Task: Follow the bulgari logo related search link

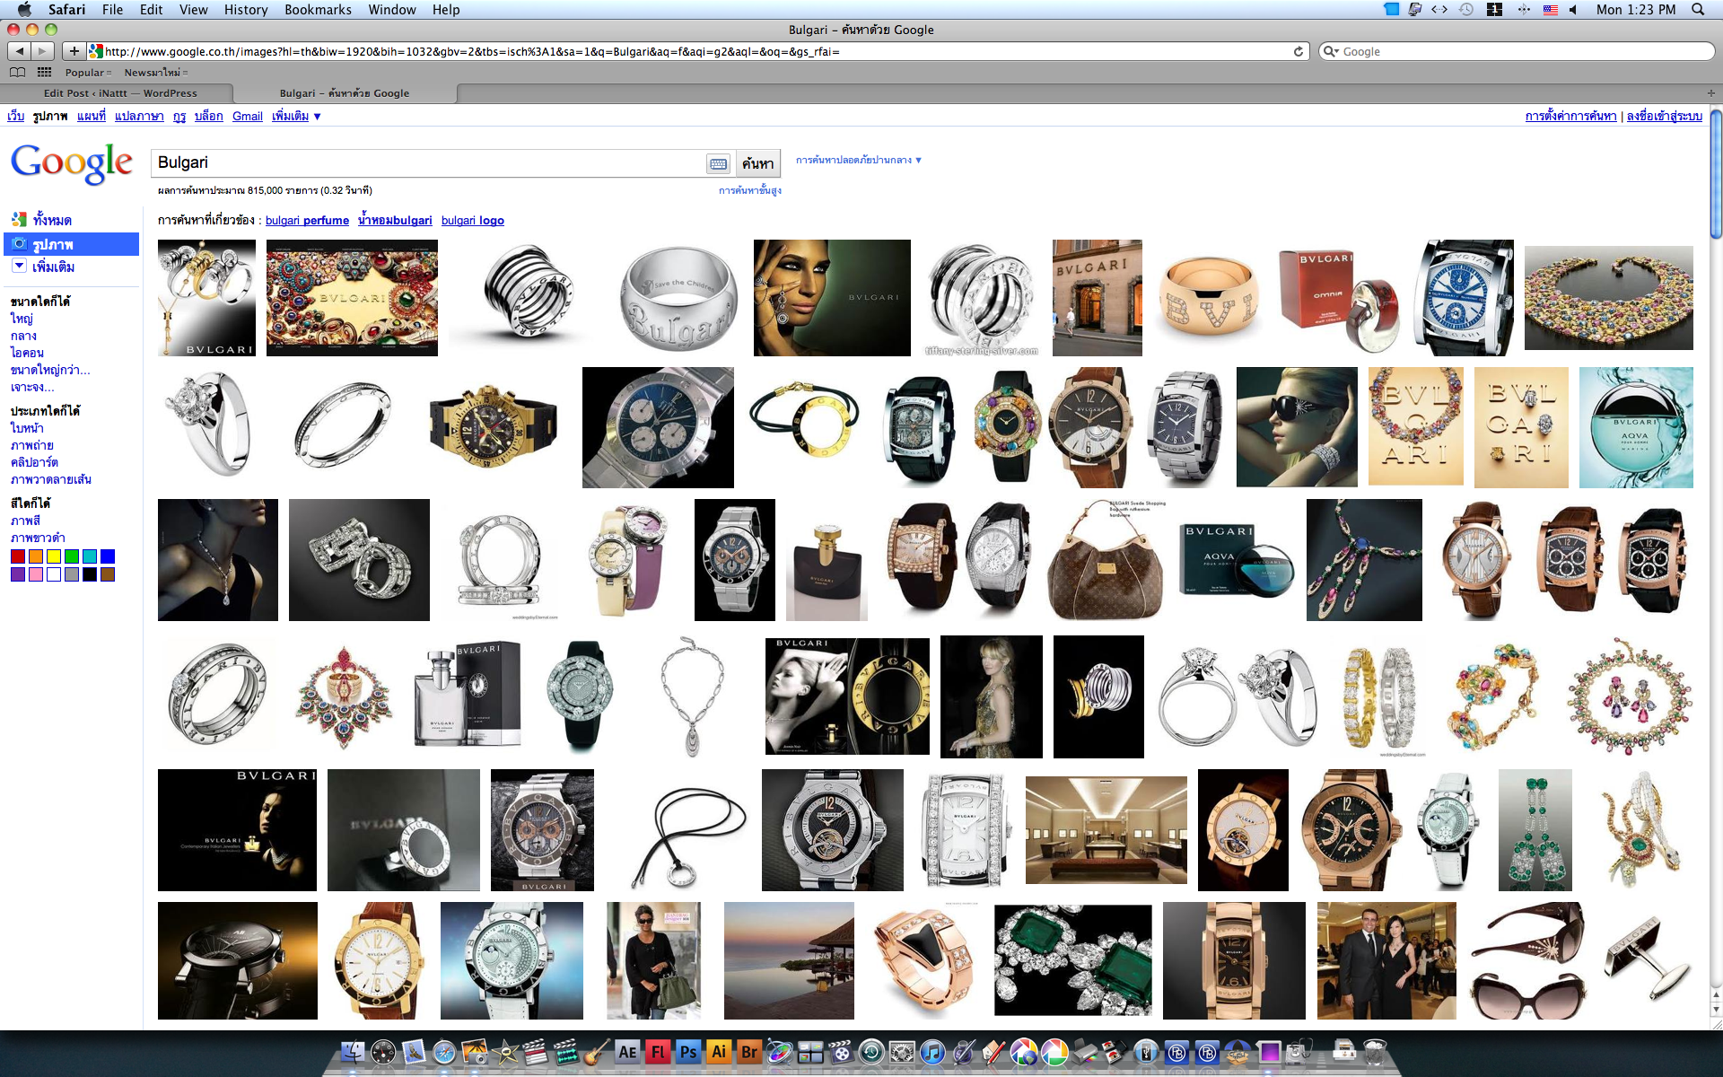Action: point(473,220)
